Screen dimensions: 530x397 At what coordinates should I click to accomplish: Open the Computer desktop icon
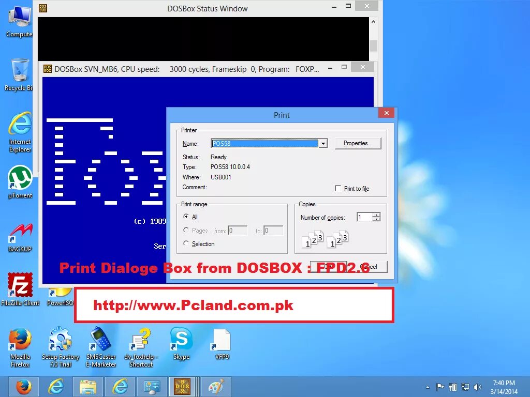click(x=19, y=21)
